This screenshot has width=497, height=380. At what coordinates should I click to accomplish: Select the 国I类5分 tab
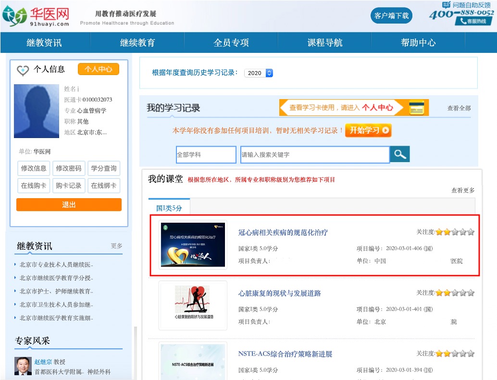coord(169,208)
